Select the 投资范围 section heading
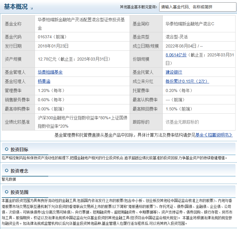The height and width of the screenshot is (229, 237). (19, 192)
